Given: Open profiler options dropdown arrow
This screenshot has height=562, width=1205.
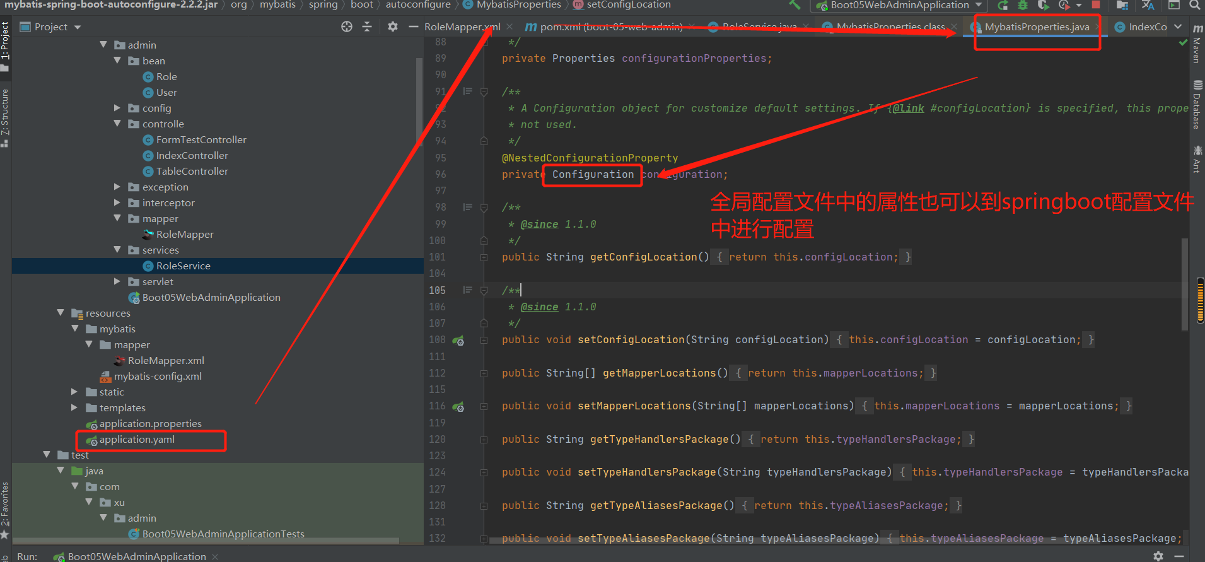Looking at the screenshot, I should pos(1078,6).
